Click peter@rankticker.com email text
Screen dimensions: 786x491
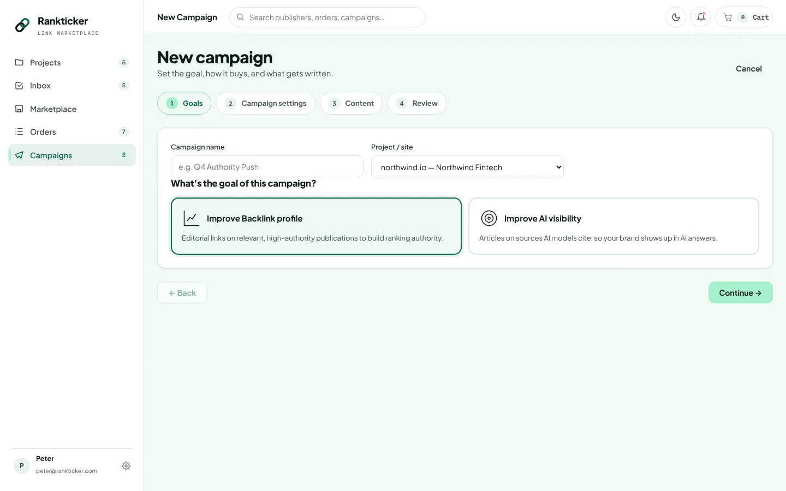tap(67, 471)
